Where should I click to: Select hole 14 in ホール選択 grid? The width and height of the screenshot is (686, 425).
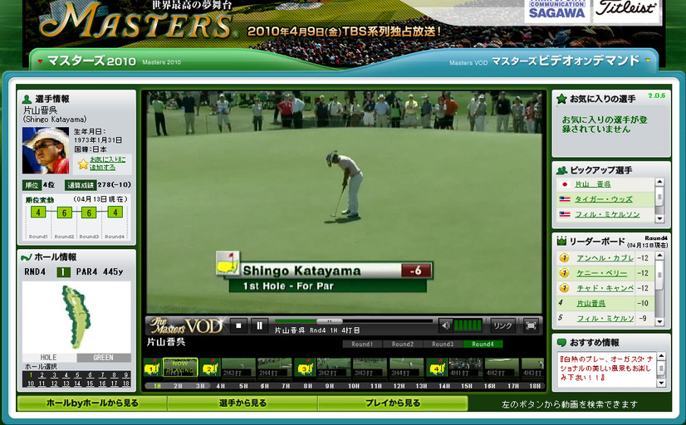(x=78, y=383)
